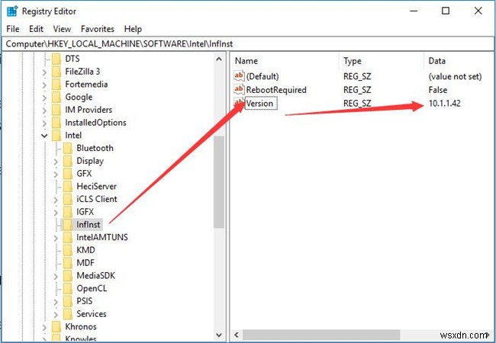Screen dimensions: 496x343
Task: Select the FileZilla 3 folder icon
Action: [56, 72]
